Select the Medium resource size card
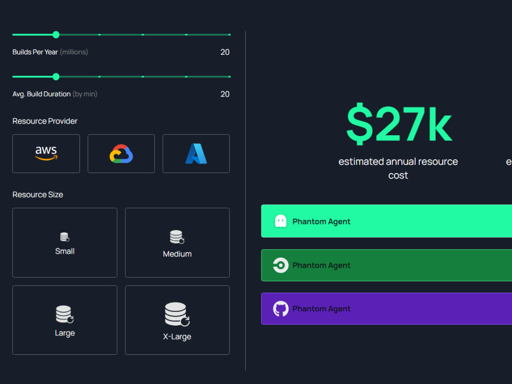512x384 pixels. (177, 243)
